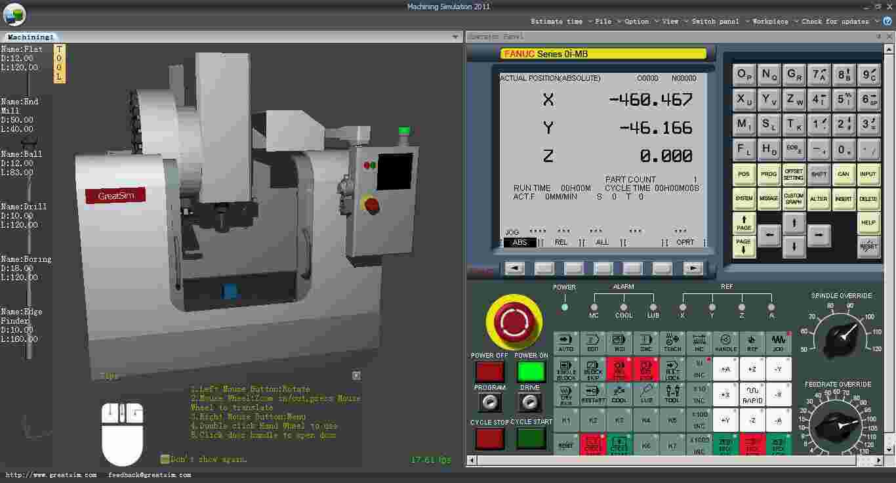This screenshot has width=896, height=483.
Task: Tick the "Don't show again" checkbox
Action: [165, 459]
